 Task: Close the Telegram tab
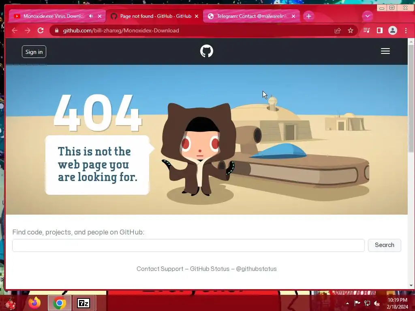click(293, 16)
